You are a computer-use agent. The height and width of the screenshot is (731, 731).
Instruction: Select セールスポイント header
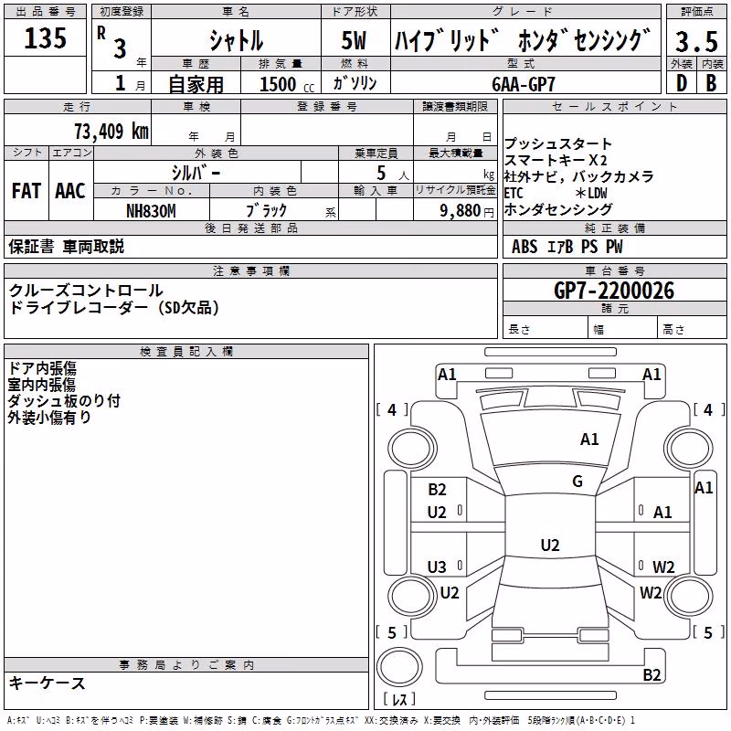[614, 106]
